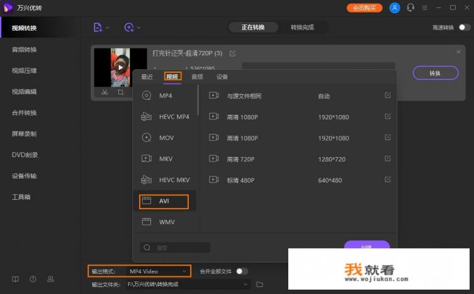Toggle the 高速转换 switch
Image resolution: width=474 pixels, height=294 pixels.
click(465, 28)
